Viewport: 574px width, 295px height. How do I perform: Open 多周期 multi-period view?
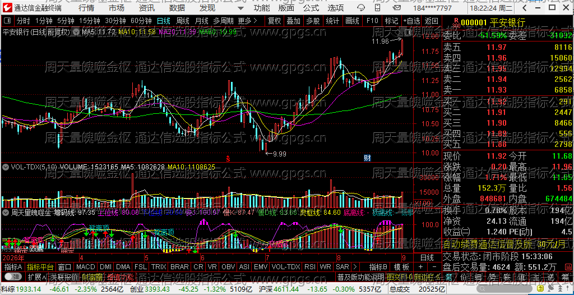click(223, 21)
